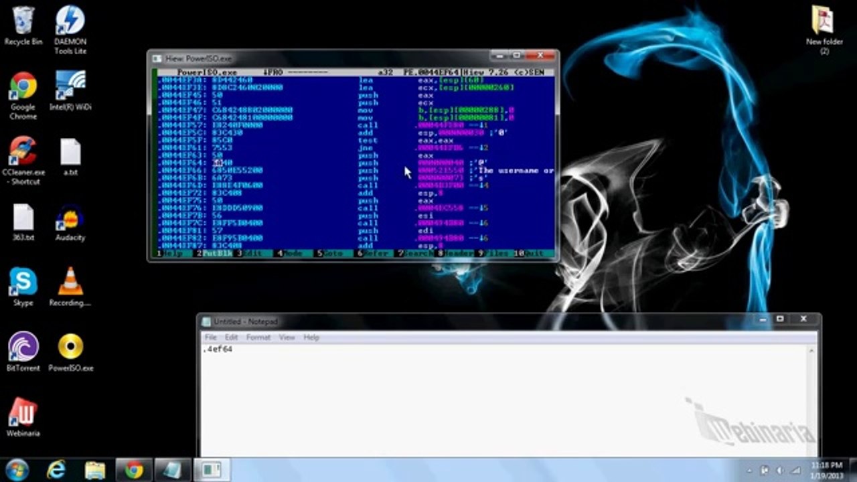Minimize the Hiew window
Viewport: 857px width, 482px height.
pyautogui.click(x=499, y=55)
